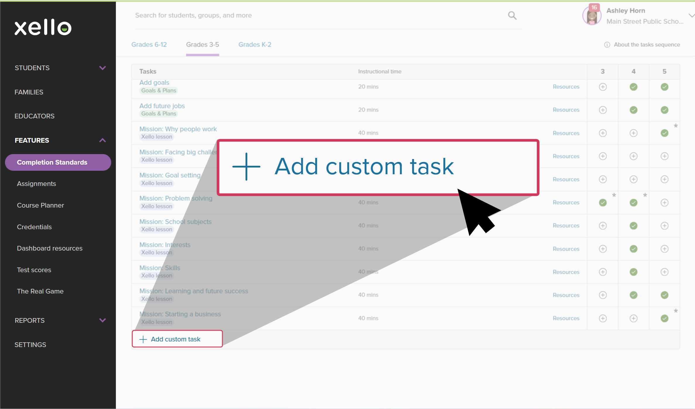Switch to Grades K-2 tab
Viewport: 695px width, 409px height.
[x=255, y=44]
